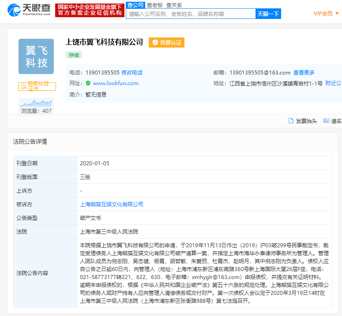Click the TianYanCha logo

(x=29, y=10)
